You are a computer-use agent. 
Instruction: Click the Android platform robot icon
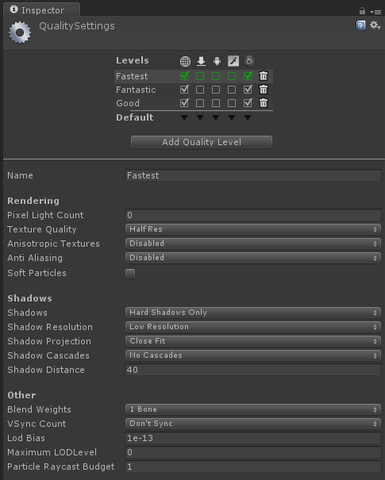(x=217, y=61)
